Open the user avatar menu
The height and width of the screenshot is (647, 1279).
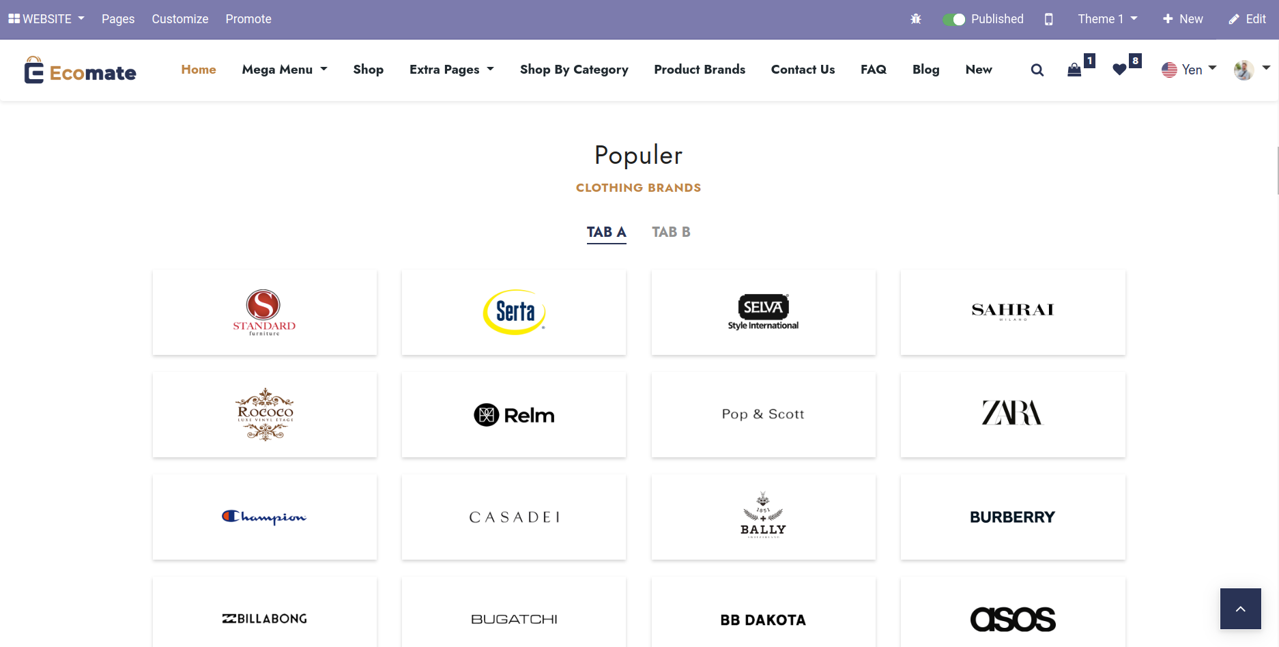pos(1252,70)
